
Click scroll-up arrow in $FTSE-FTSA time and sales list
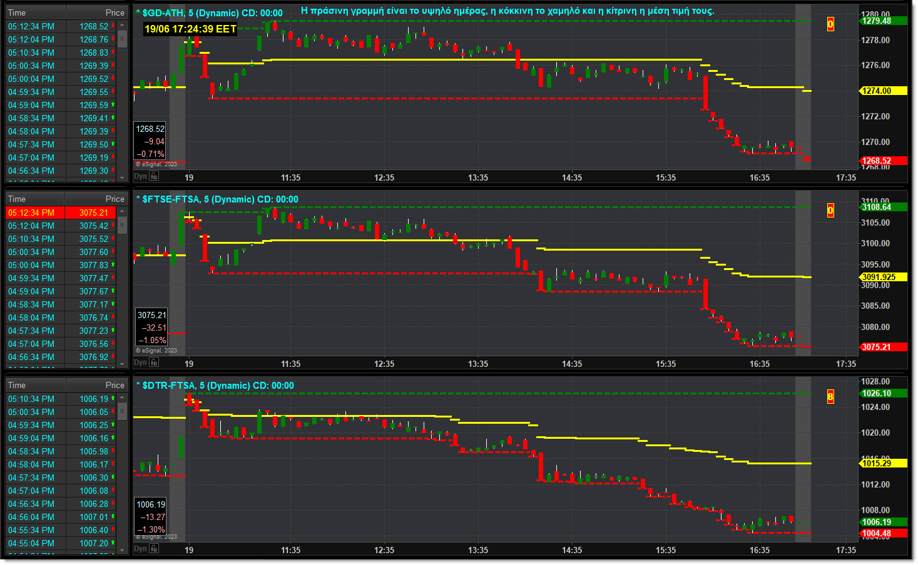(x=122, y=211)
